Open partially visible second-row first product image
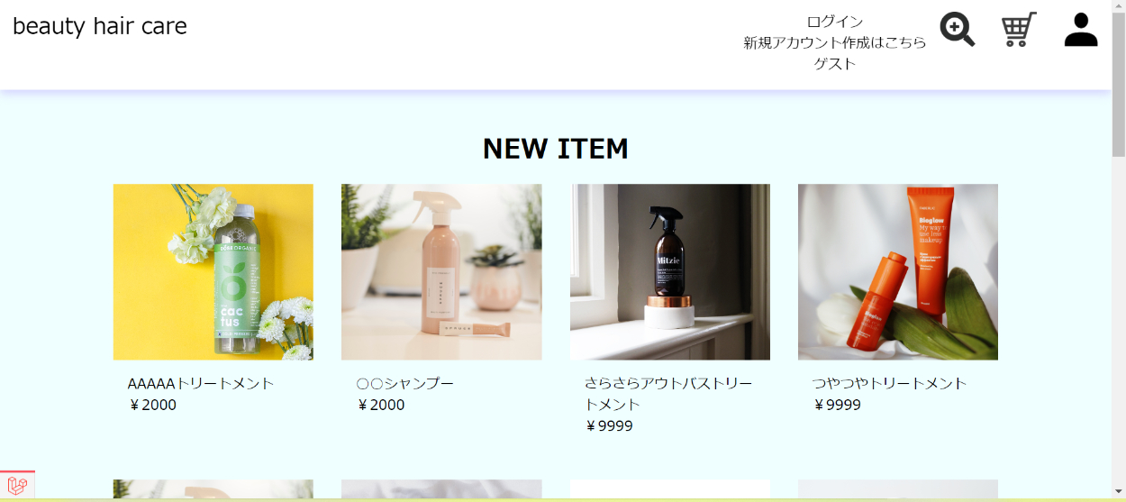 coord(213,488)
